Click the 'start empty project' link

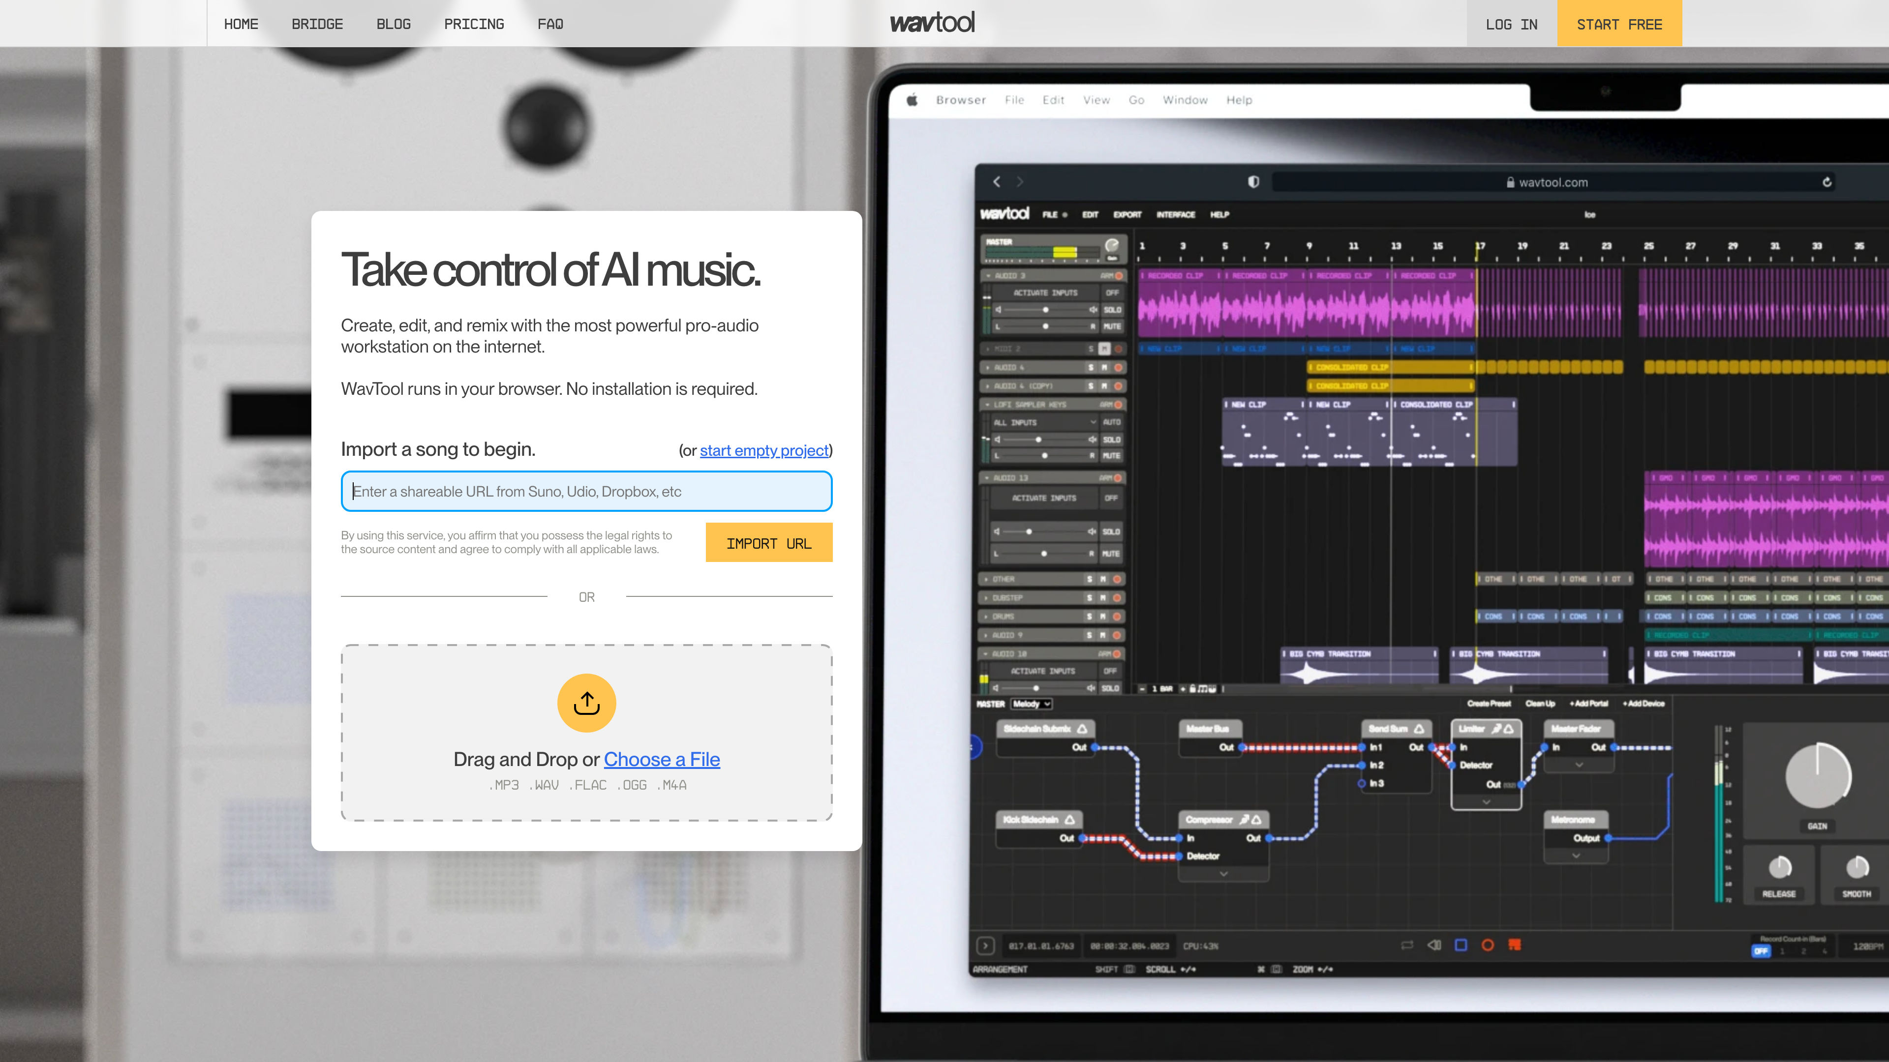764,450
